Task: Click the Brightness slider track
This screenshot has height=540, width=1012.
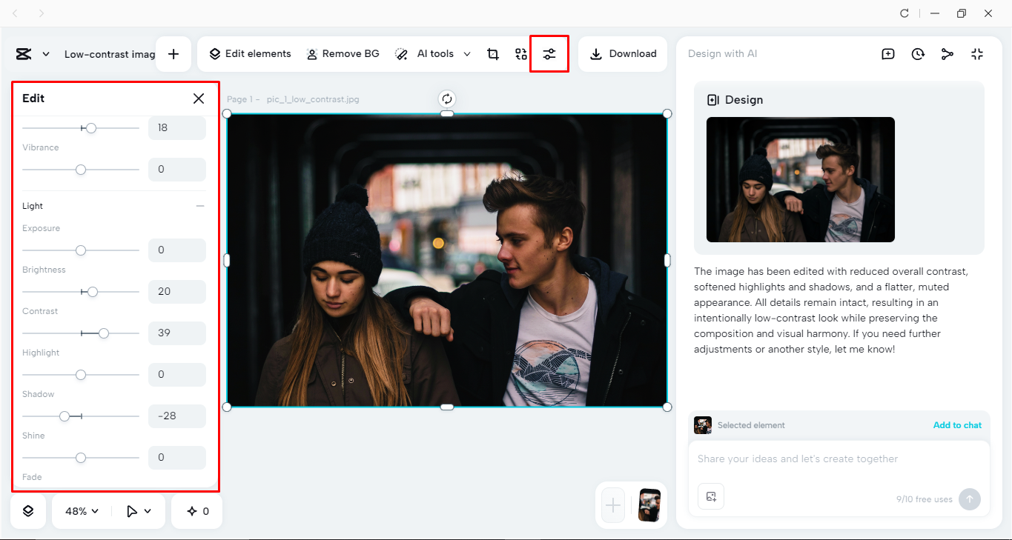Action: [81, 292]
